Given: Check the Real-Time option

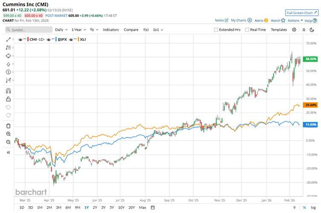Looking at the screenshot, I should click(247, 30).
